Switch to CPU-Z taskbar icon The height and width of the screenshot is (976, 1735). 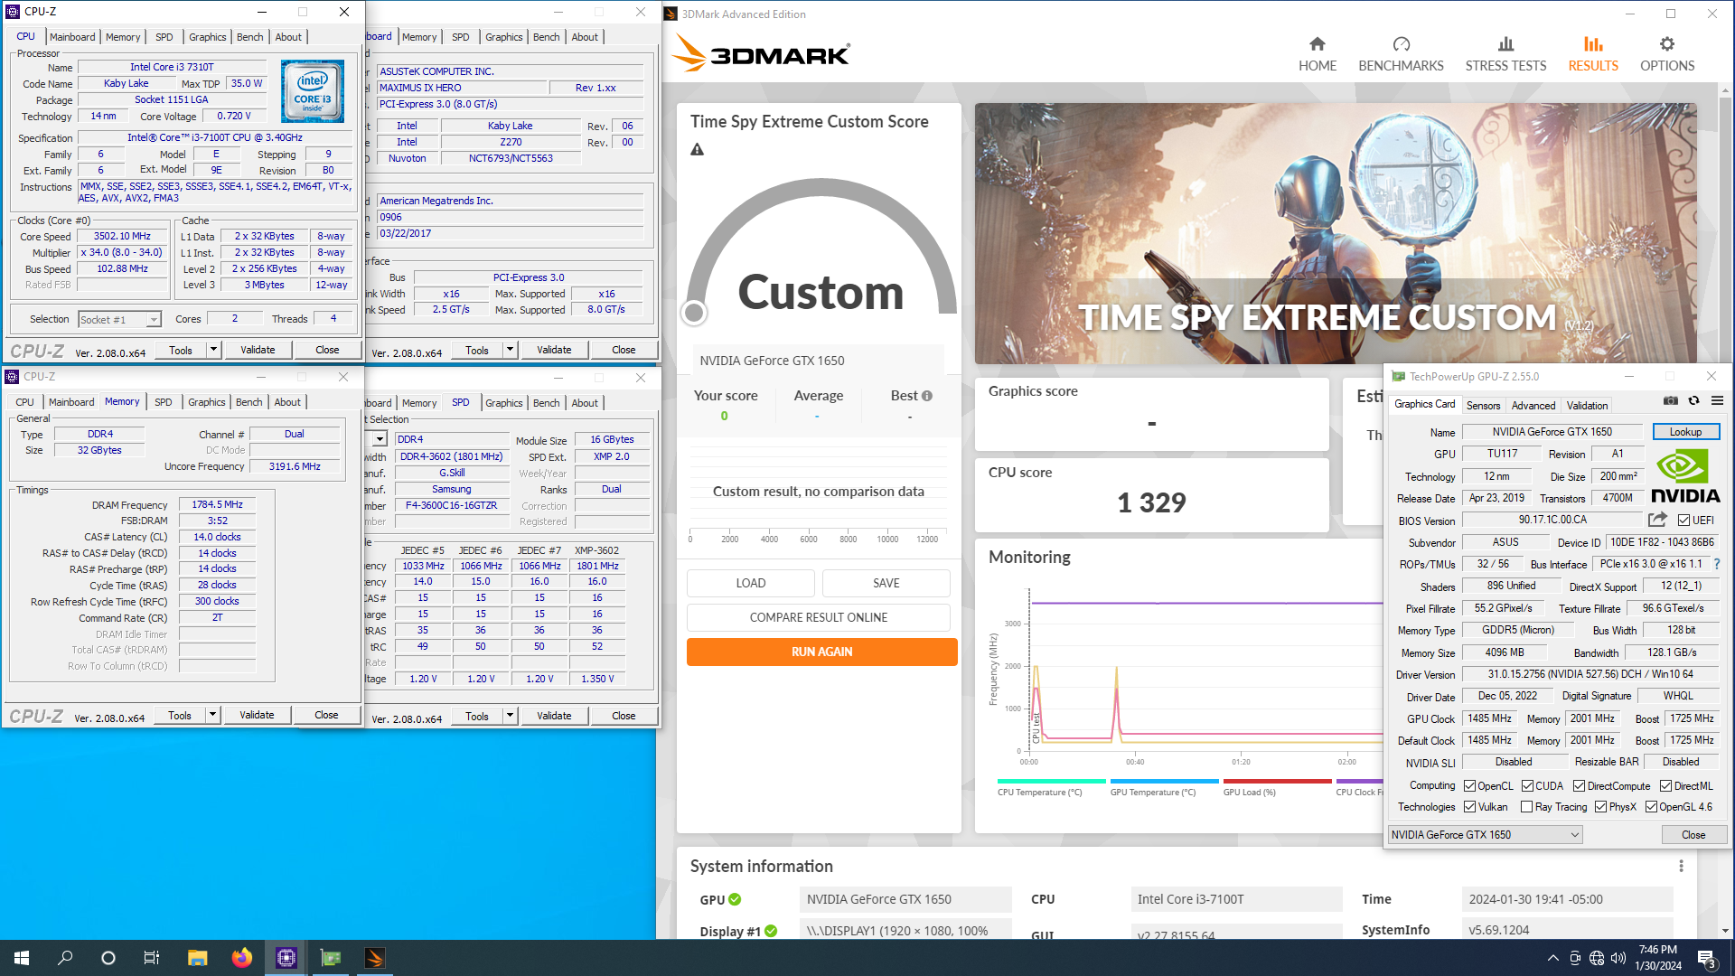coord(286,958)
